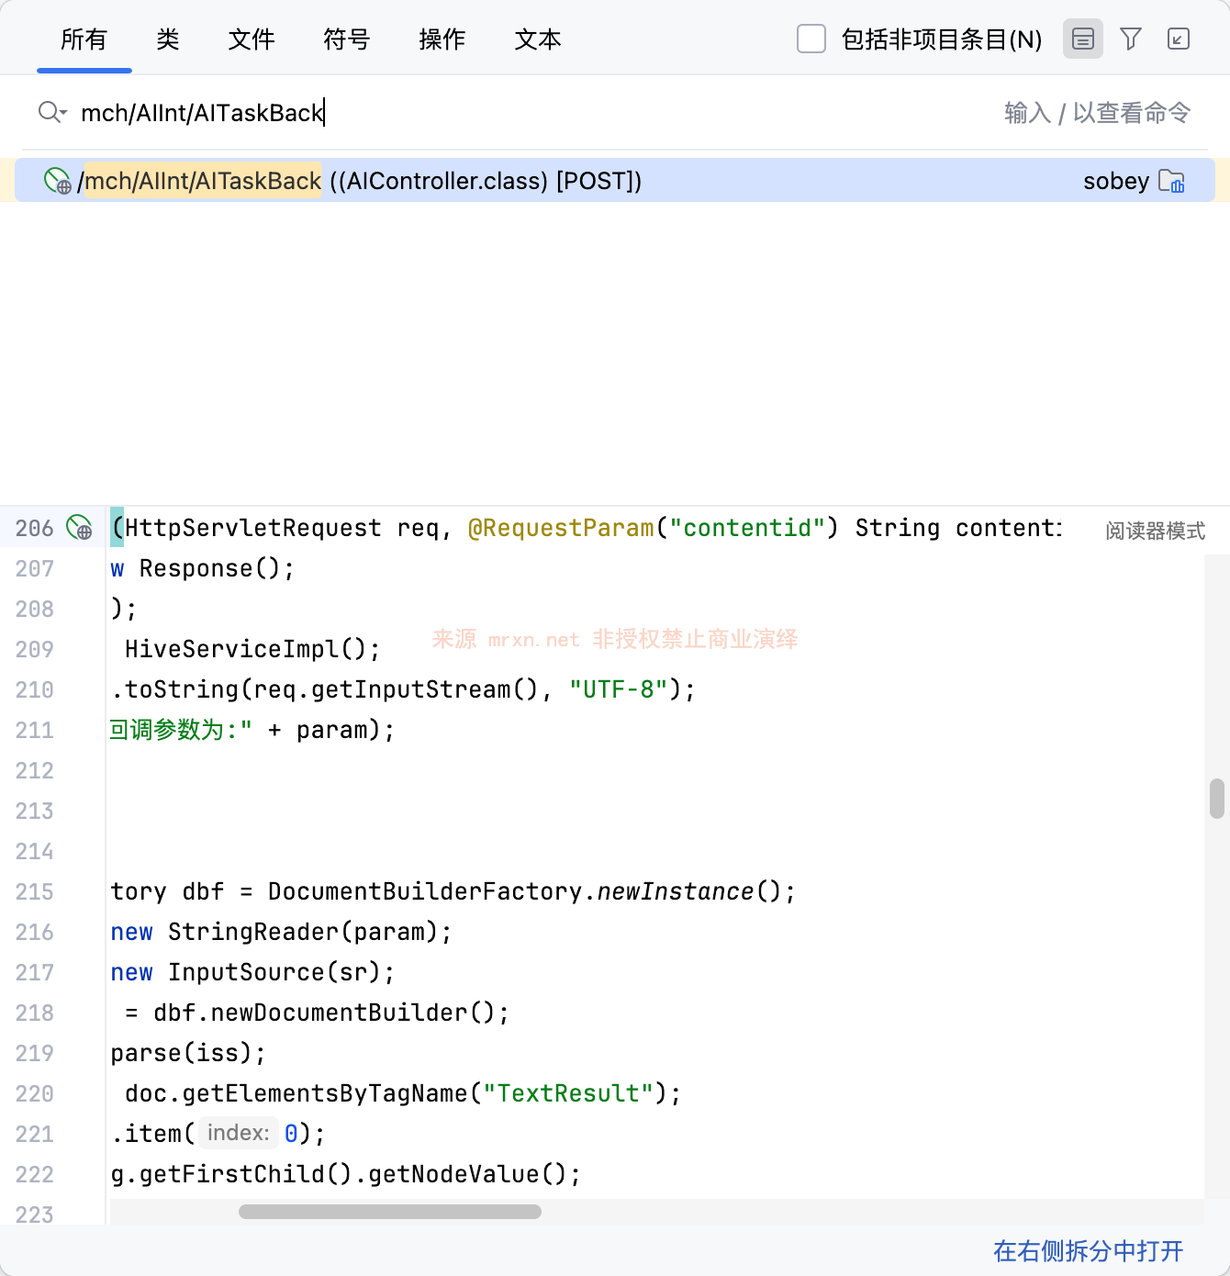The width and height of the screenshot is (1230, 1276).
Task: Click the sobey module folder icon
Action: pos(1171,181)
